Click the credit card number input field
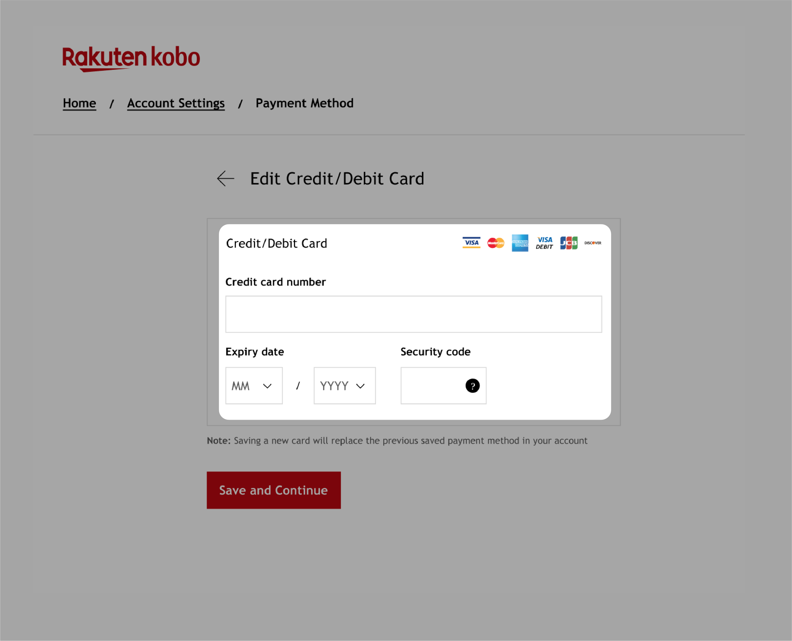This screenshot has height=641, width=792. click(x=414, y=314)
